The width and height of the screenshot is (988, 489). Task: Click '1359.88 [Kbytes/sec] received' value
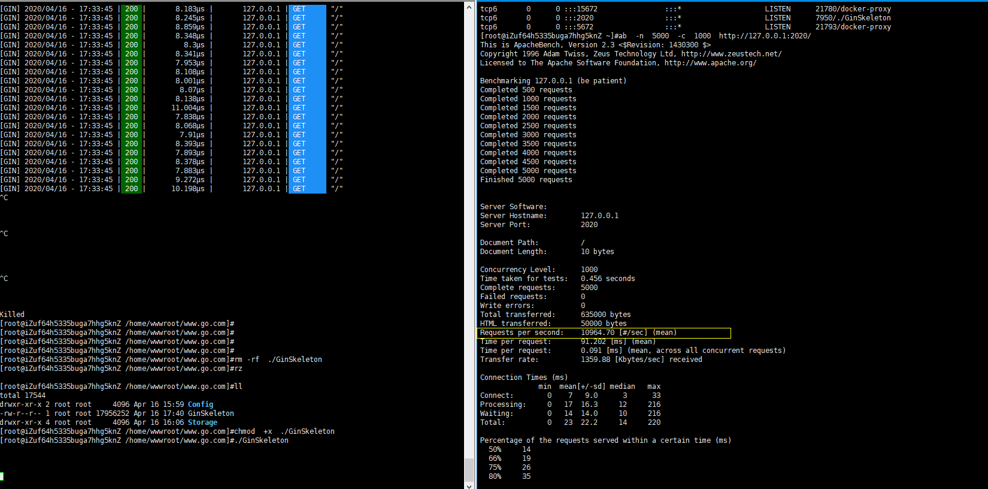tap(641, 360)
